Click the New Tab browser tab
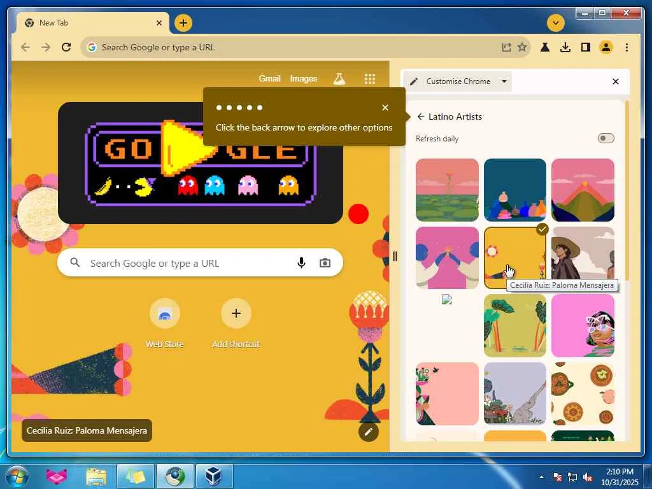652x489 pixels. [92, 23]
